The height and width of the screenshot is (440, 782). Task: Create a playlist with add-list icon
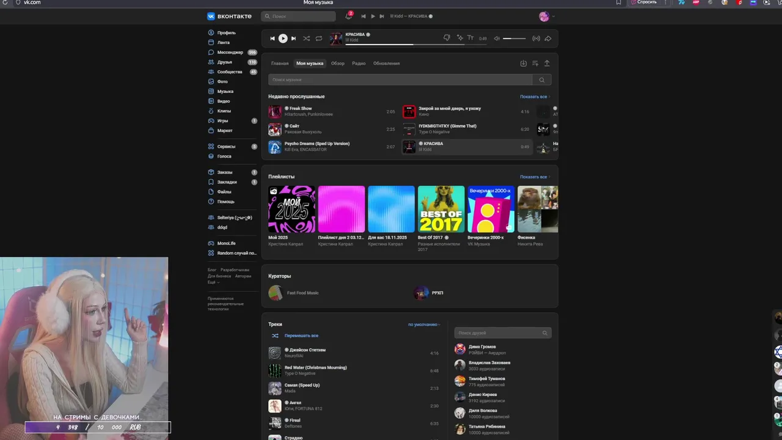coord(535,63)
